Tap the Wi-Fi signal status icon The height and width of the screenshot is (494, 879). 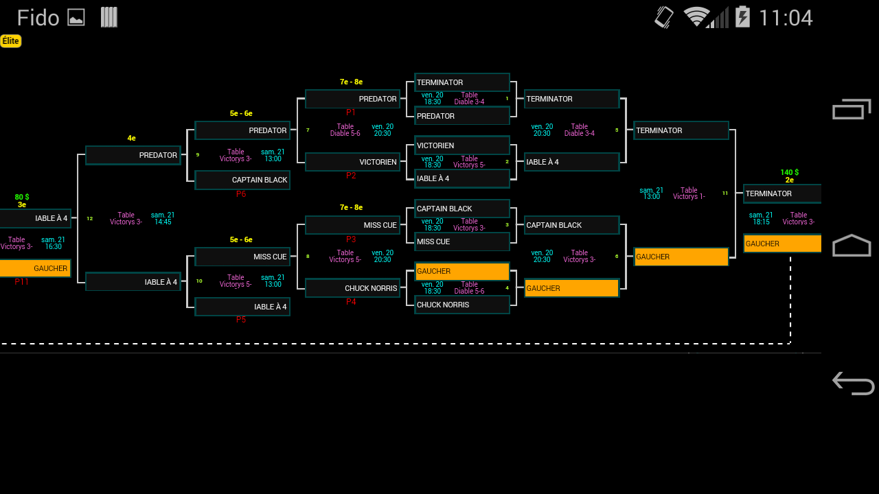tap(696, 17)
